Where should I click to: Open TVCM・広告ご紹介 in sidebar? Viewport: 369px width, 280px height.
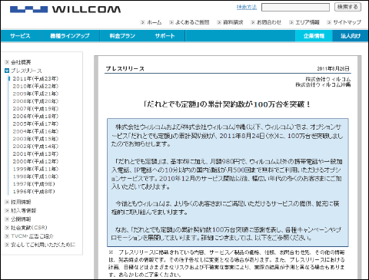point(32,236)
